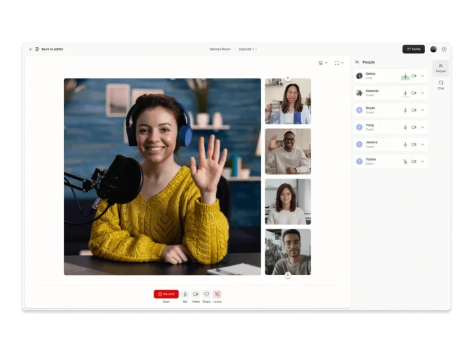The image size is (473, 358).
Task: Unmute Tobias's crossed-out microphone
Action: click(405, 161)
